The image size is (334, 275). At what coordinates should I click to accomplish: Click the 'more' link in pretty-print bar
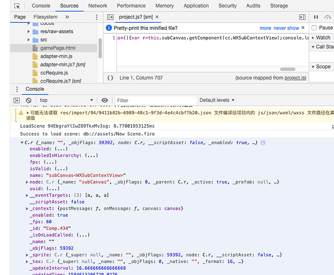(x=265, y=28)
